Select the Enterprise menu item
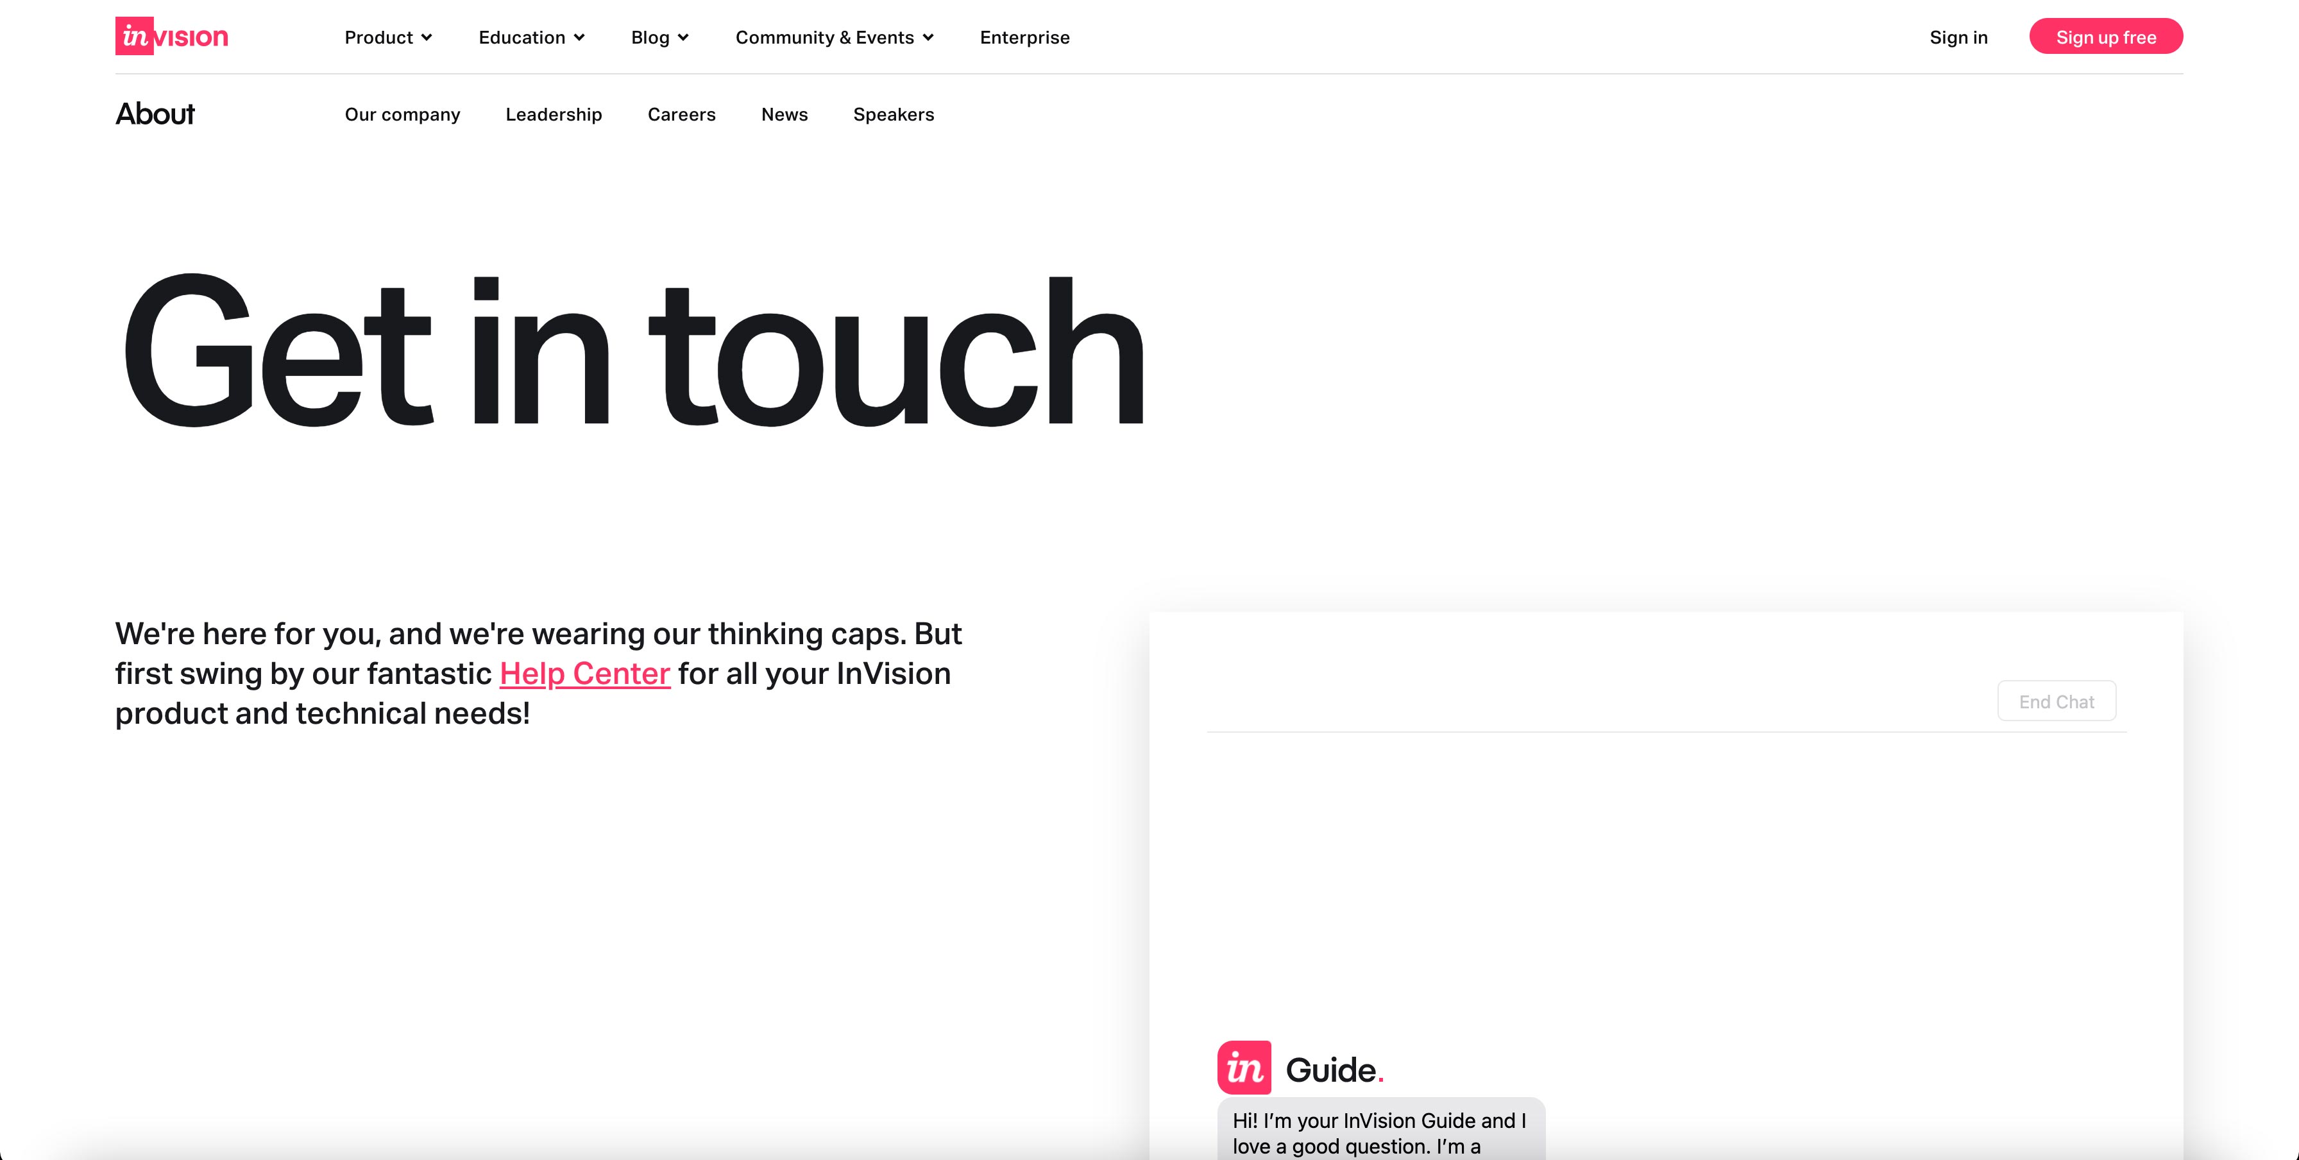Viewport: 2299px width, 1160px height. (x=1024, y=37)
